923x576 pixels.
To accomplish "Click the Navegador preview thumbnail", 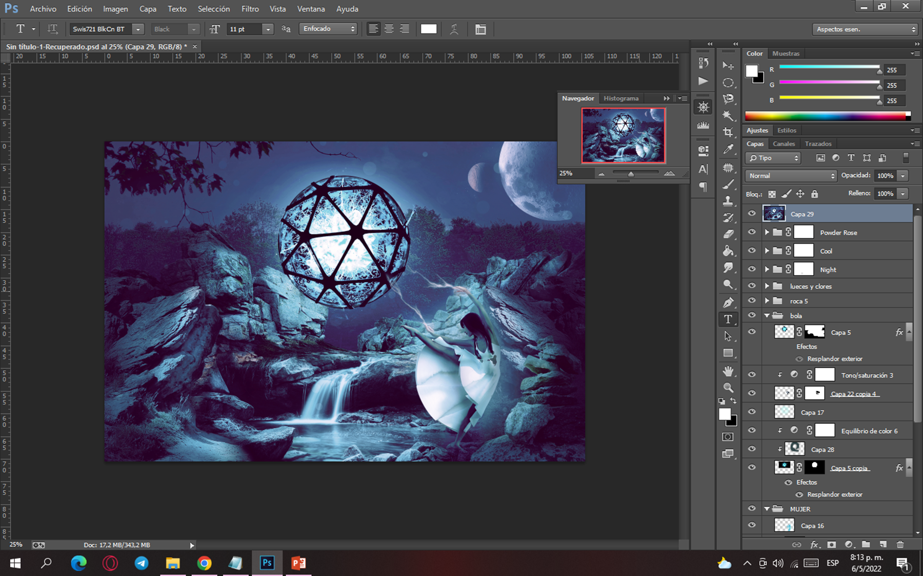I will pos(623,135).
